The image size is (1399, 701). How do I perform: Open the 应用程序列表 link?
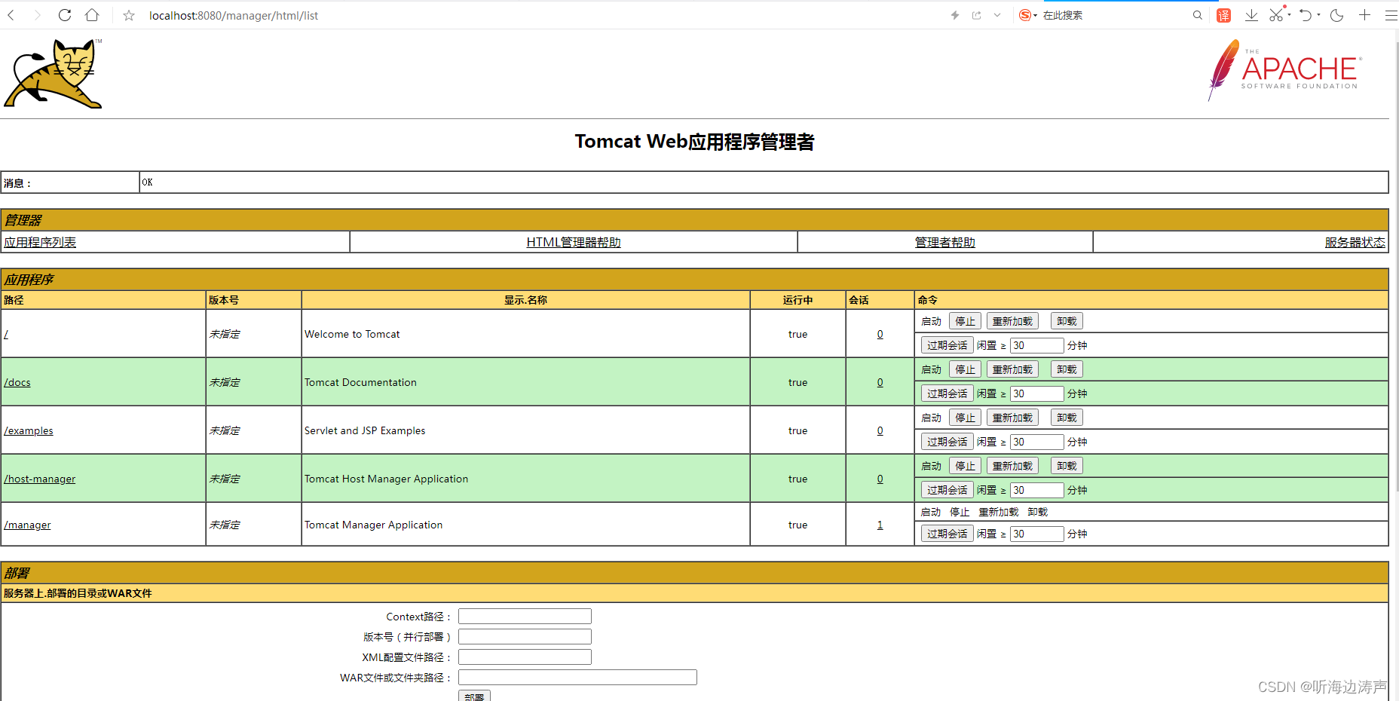click(x=40, y=242)
